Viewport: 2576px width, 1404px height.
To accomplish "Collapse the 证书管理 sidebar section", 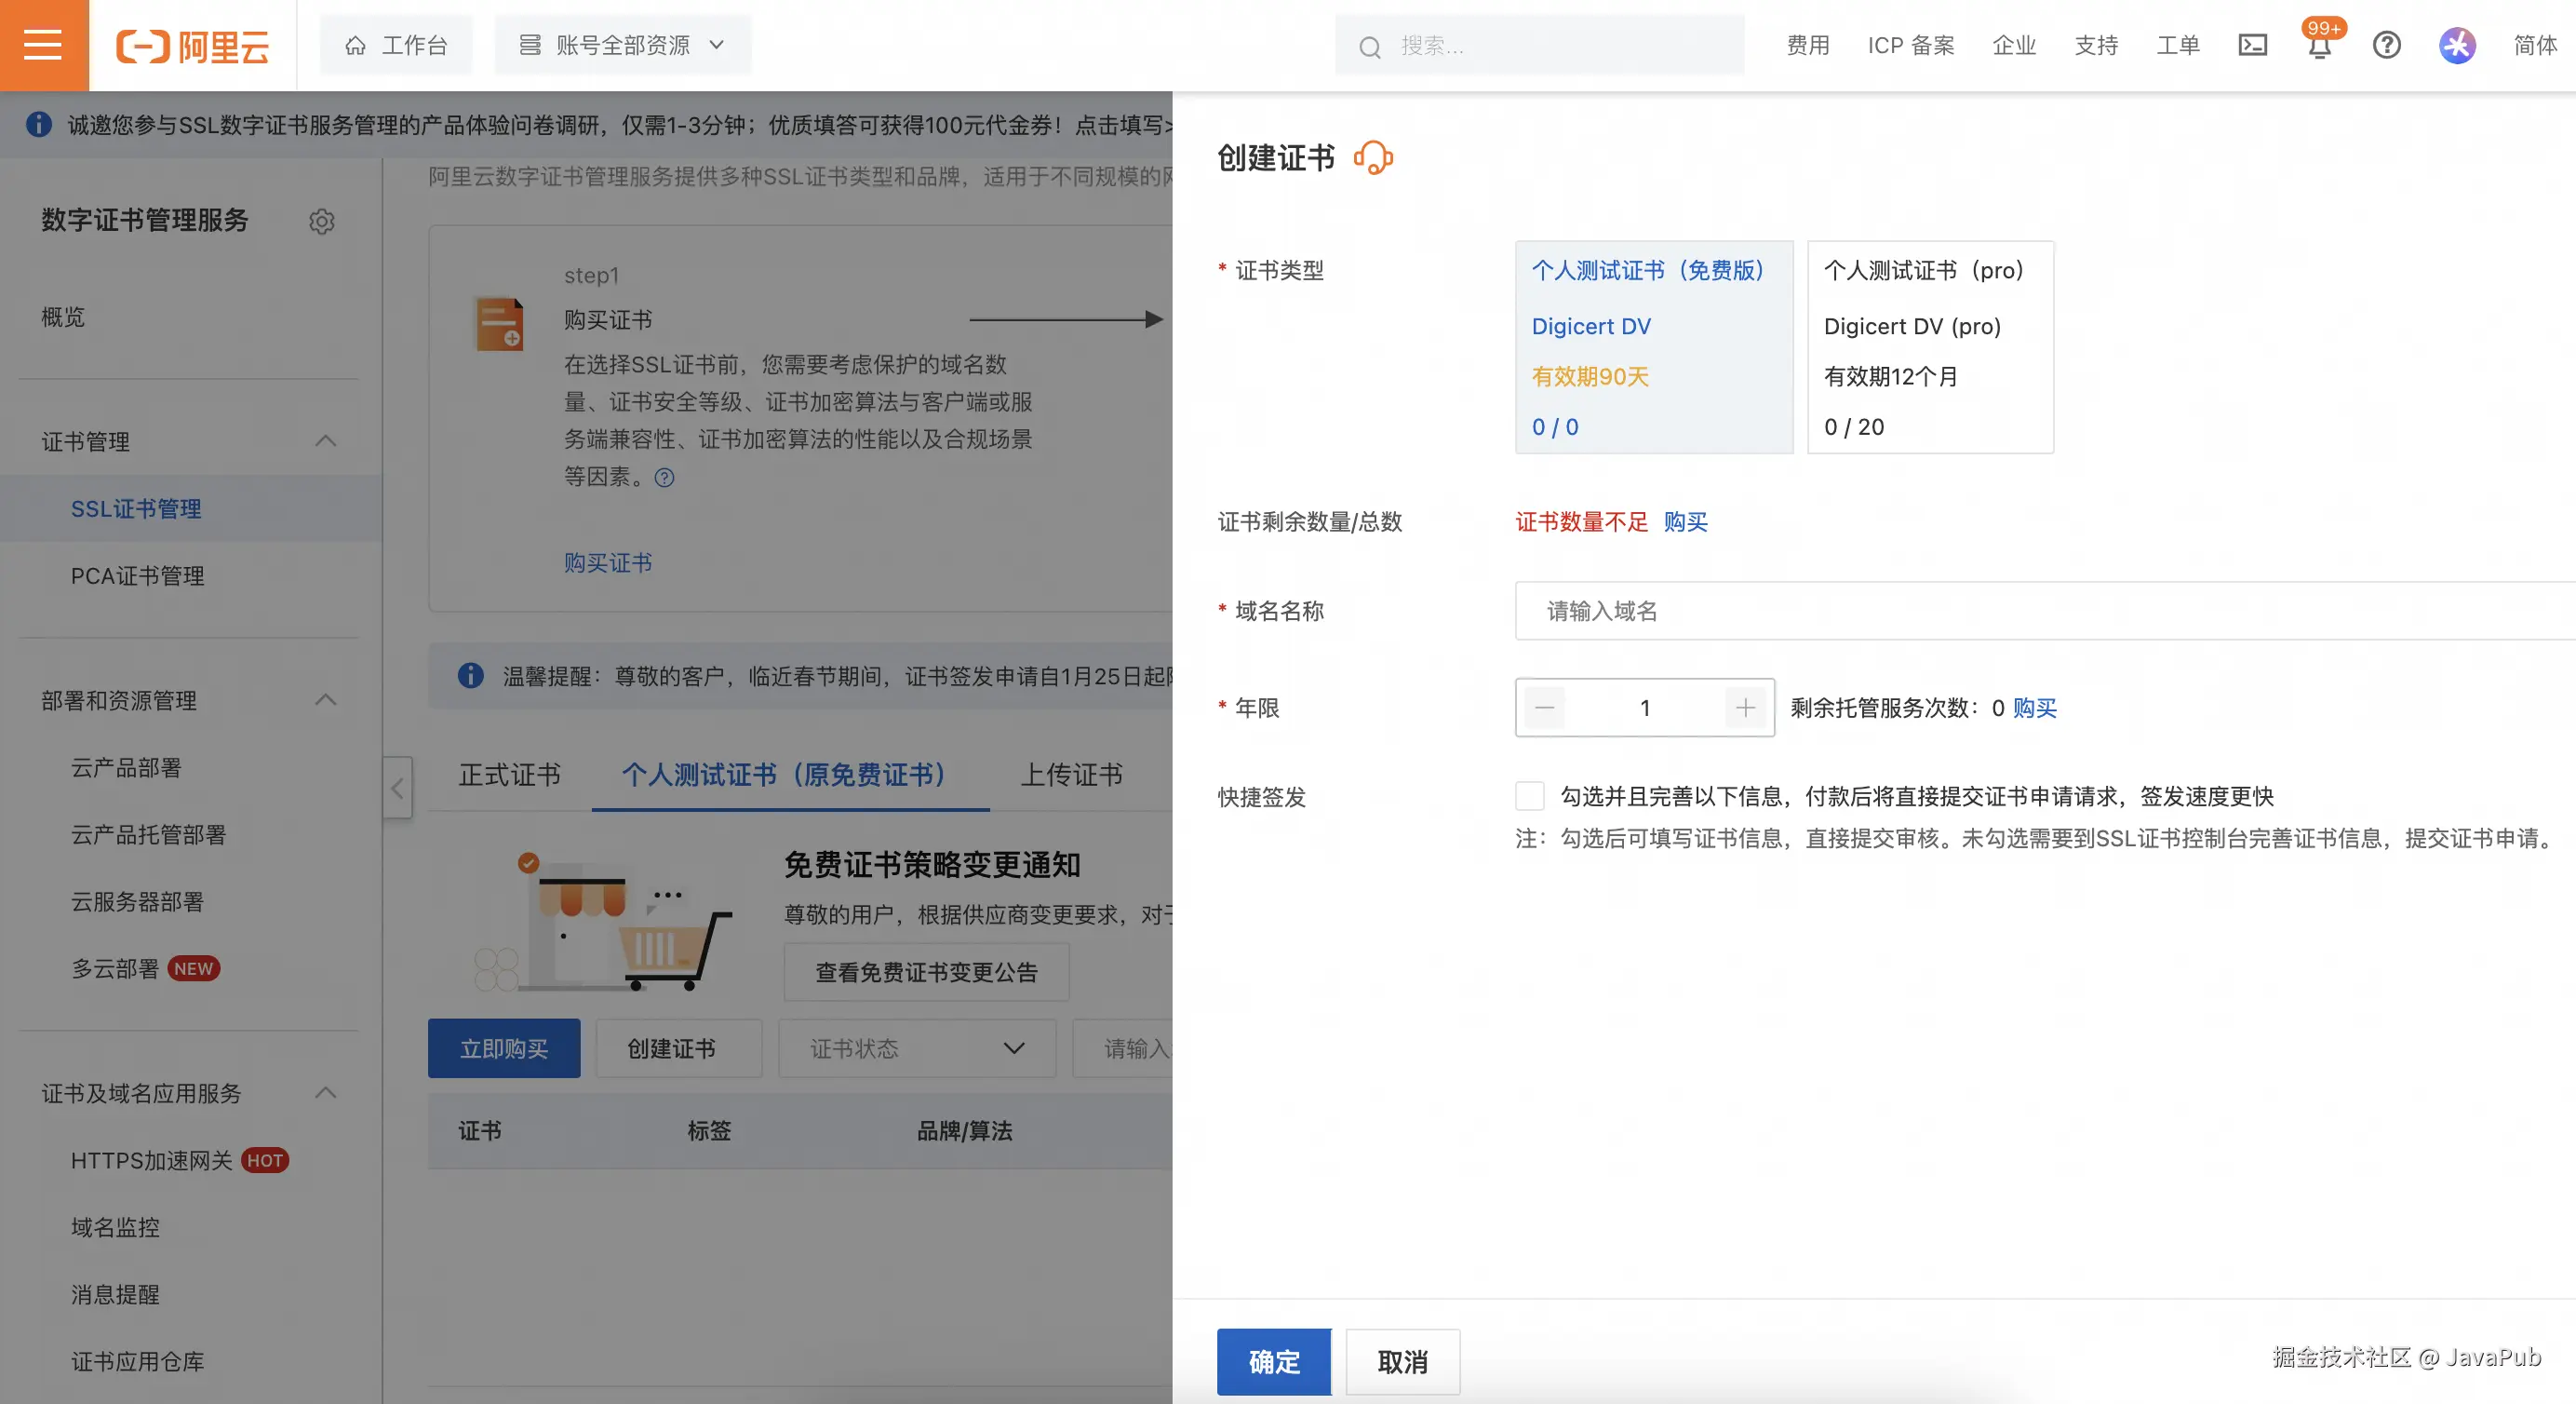I will coord(325,441).
